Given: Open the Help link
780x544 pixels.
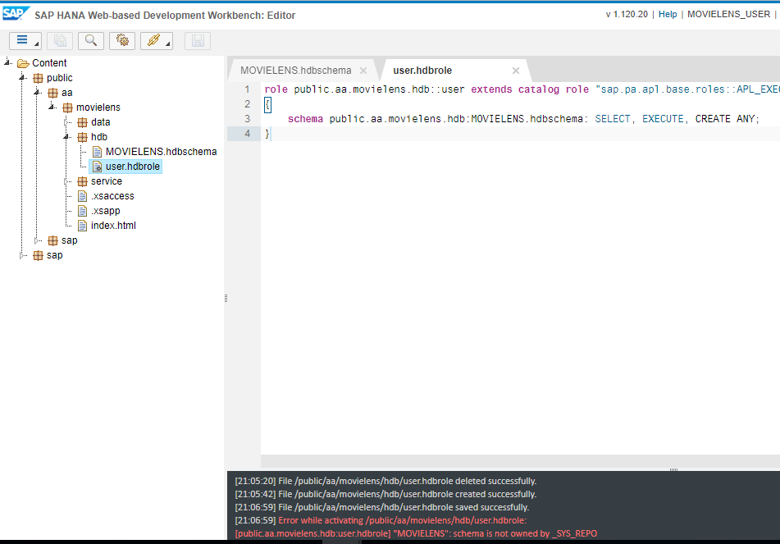Looking at the screenshot, I should click(x=667, y=14).
